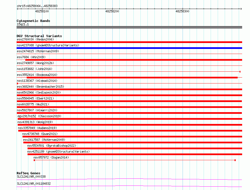This screenshot has width=250, height=190.
Task: Select esv3682440 (Besenbacher2015) variant
Action: tap(40, 87)
